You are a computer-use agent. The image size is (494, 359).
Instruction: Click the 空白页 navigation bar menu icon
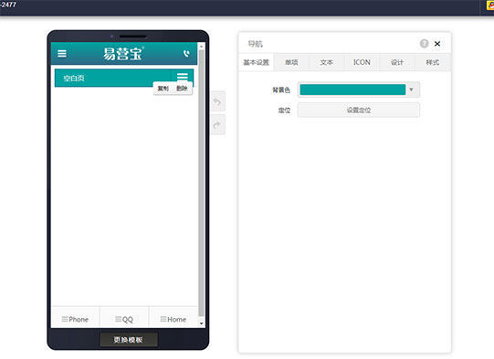point(182,76)
